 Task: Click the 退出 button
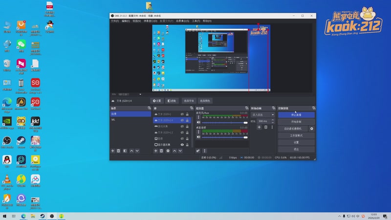tap(296, 149)
